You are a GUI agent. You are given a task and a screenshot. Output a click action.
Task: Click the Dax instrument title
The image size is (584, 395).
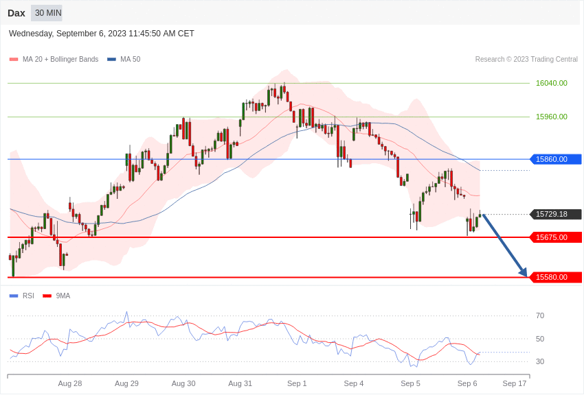tap(16, 13)
